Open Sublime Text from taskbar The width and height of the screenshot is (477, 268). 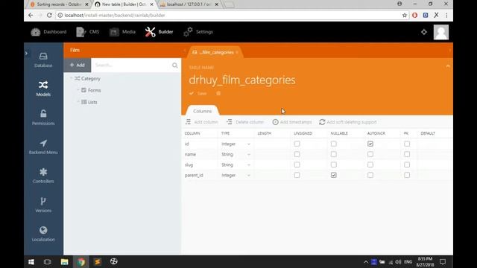[98, 261]
